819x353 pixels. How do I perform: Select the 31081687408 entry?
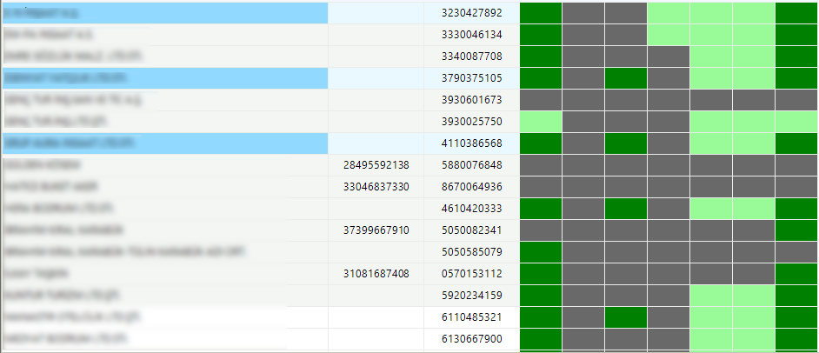[x=376, y=274]
